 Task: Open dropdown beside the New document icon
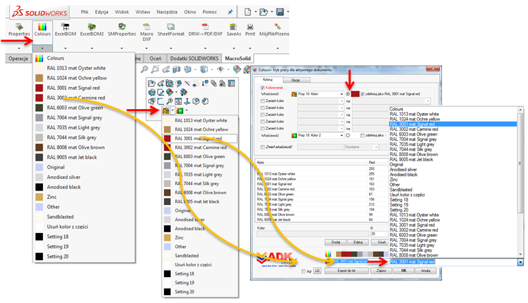pyautogui.click(x=255, y=12)
